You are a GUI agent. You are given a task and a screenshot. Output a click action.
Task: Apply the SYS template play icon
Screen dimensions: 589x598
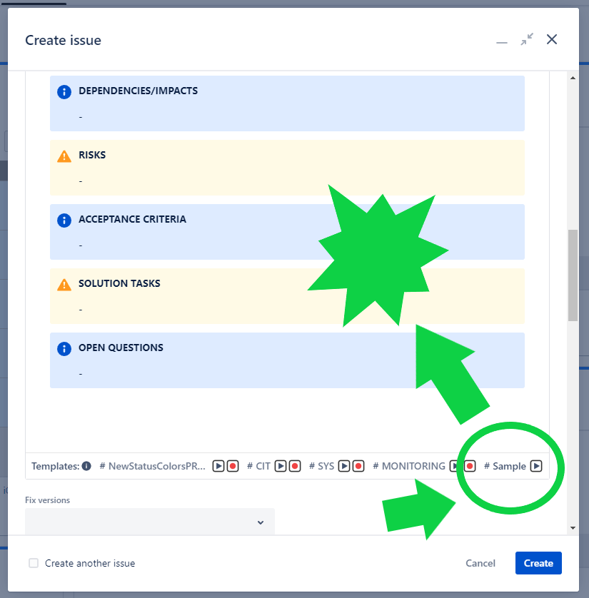pyautogui.click(x=345, y=466)
